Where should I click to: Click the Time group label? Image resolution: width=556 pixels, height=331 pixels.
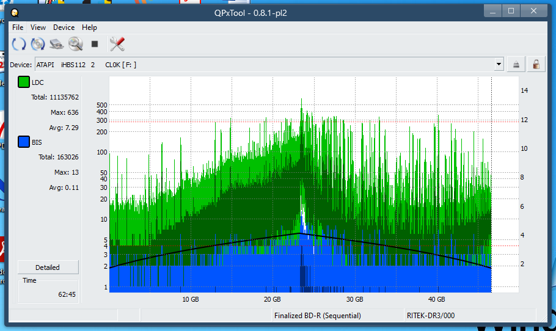[29, 280]
